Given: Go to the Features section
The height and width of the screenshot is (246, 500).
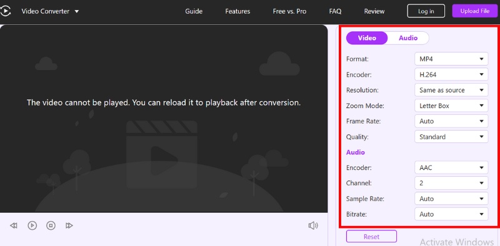Looking at the screenshot, I should pyautogui.click(x=237, y=11).
